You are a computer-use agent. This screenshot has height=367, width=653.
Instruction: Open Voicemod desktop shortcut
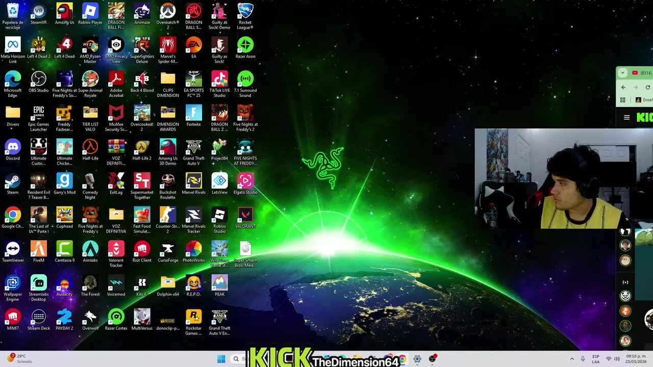click(116, 285)
